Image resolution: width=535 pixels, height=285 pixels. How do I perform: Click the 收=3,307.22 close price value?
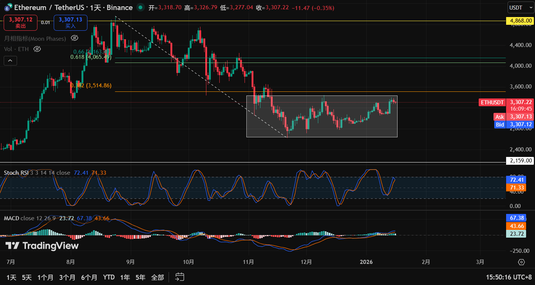tap(273, 8)
